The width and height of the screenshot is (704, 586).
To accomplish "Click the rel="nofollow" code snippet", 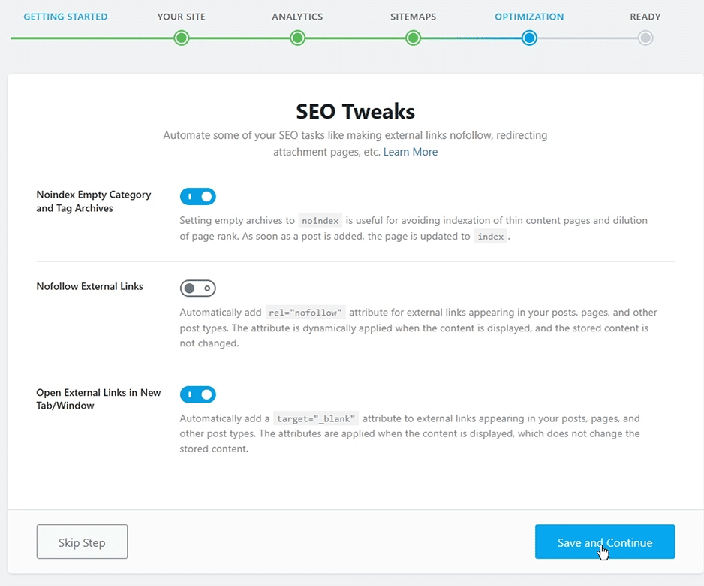I will 305,313.
